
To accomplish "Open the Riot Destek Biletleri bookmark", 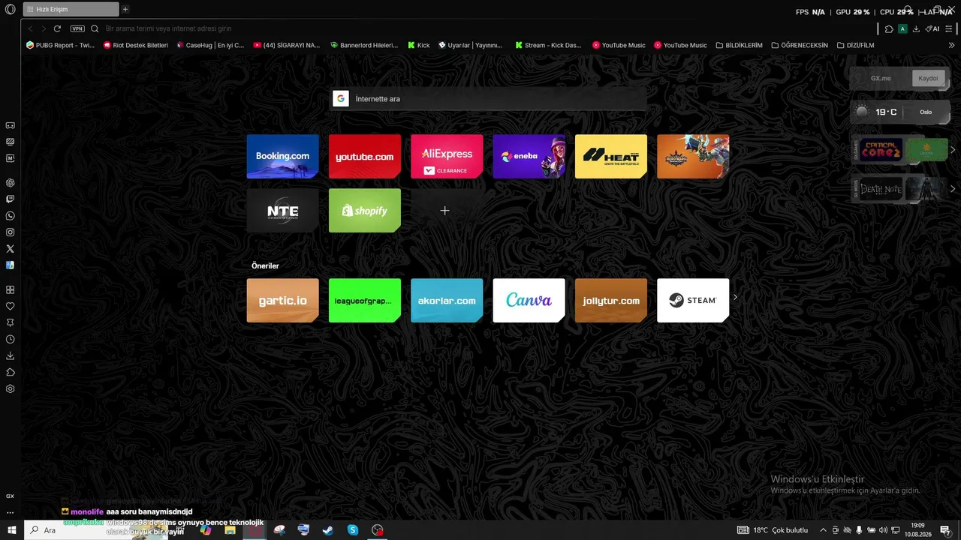I will click(135, 45).
